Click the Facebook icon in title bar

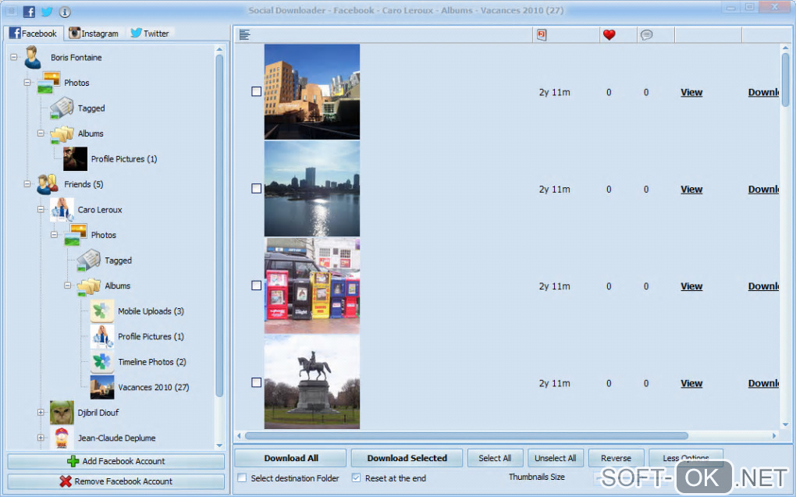tap(30, 12)
